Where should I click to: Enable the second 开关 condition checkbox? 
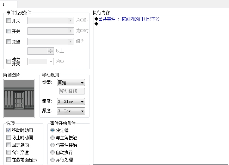(x=8, y=31)
